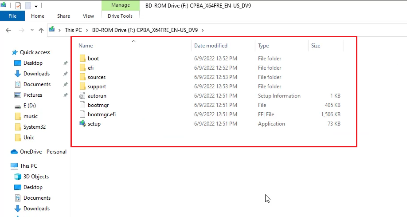Viewport: 407px width, 217px height.
Task: Click the OneDrive cloud icon
Action: coord(14,152)
